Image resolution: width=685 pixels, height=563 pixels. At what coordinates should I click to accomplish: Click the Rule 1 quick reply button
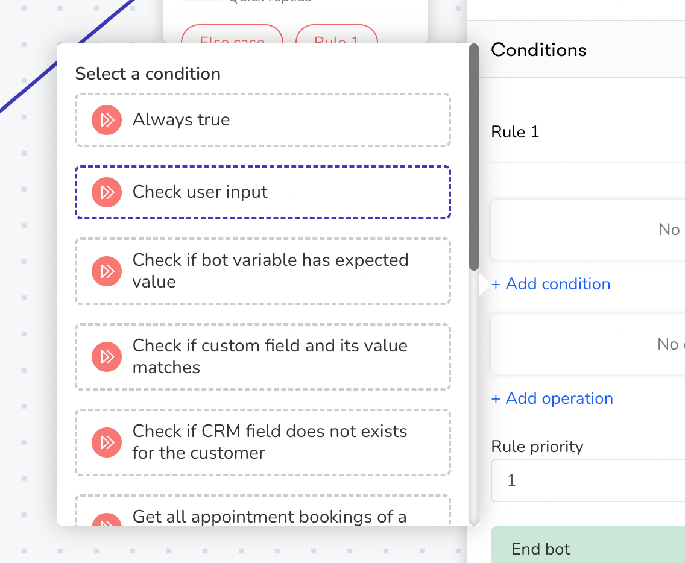(336, 34)
